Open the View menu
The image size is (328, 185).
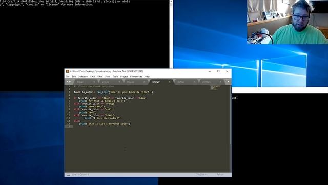pos(100,77)
